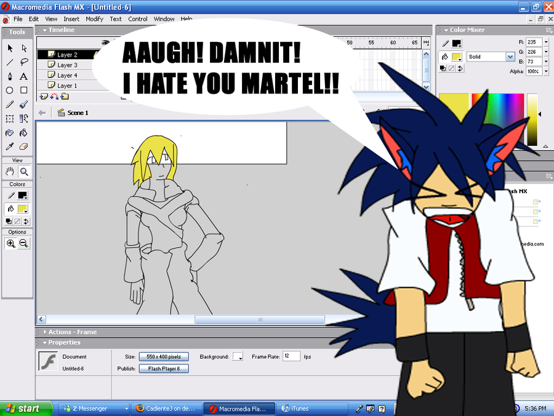
Task: Select the Line tool
Action: (x=10, y=62)
